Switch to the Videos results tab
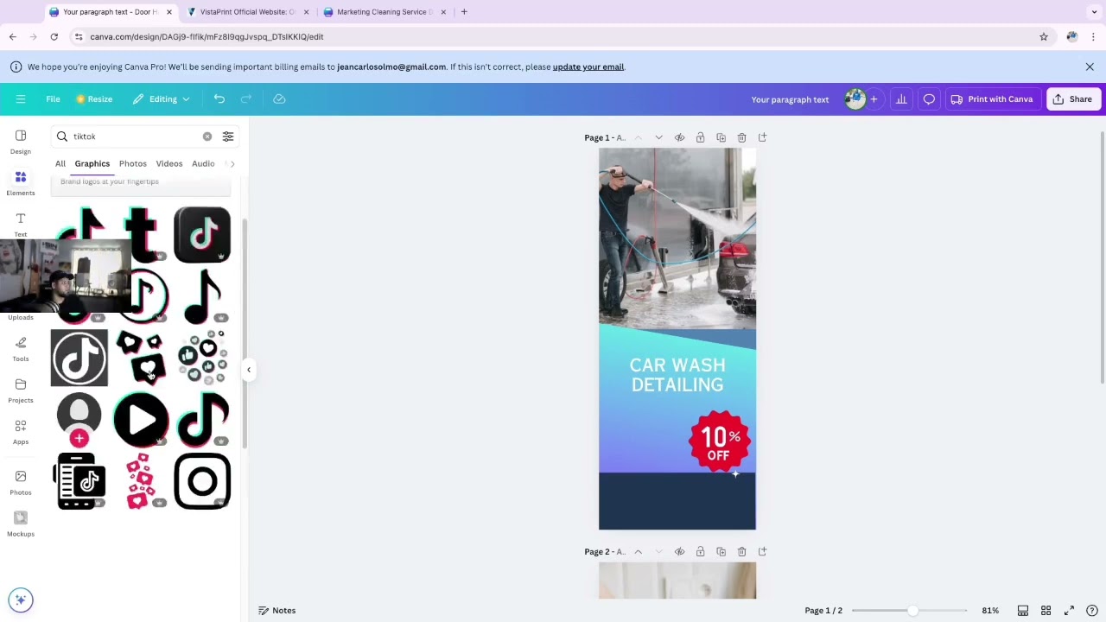Screen dimensions: 1106x622 [169, 163]
